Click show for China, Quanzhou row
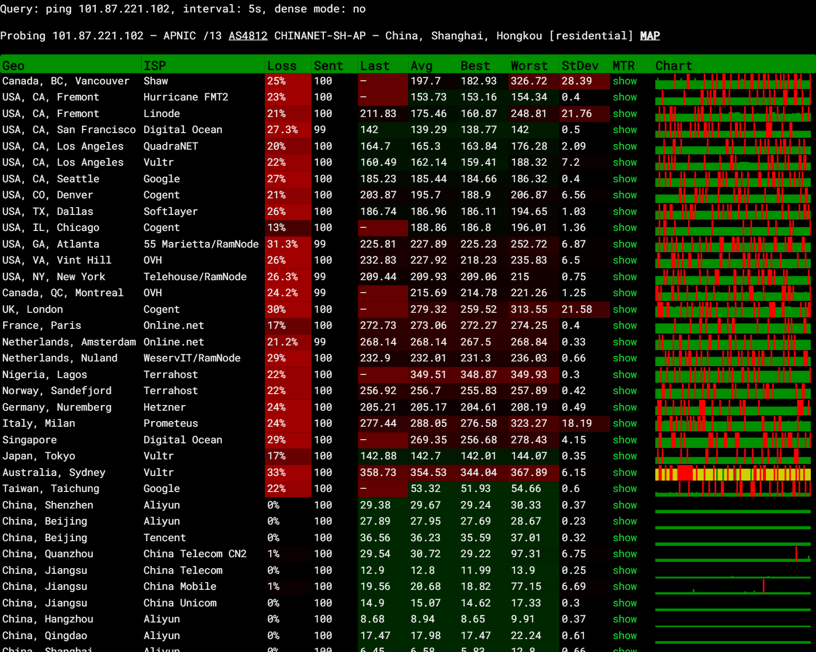816x652 pixels. [625, 554]
